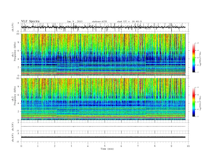Click the ch.1 spectrogram color bar
The width and height of the screenshot is (212, 164).
tap(194, 58)
